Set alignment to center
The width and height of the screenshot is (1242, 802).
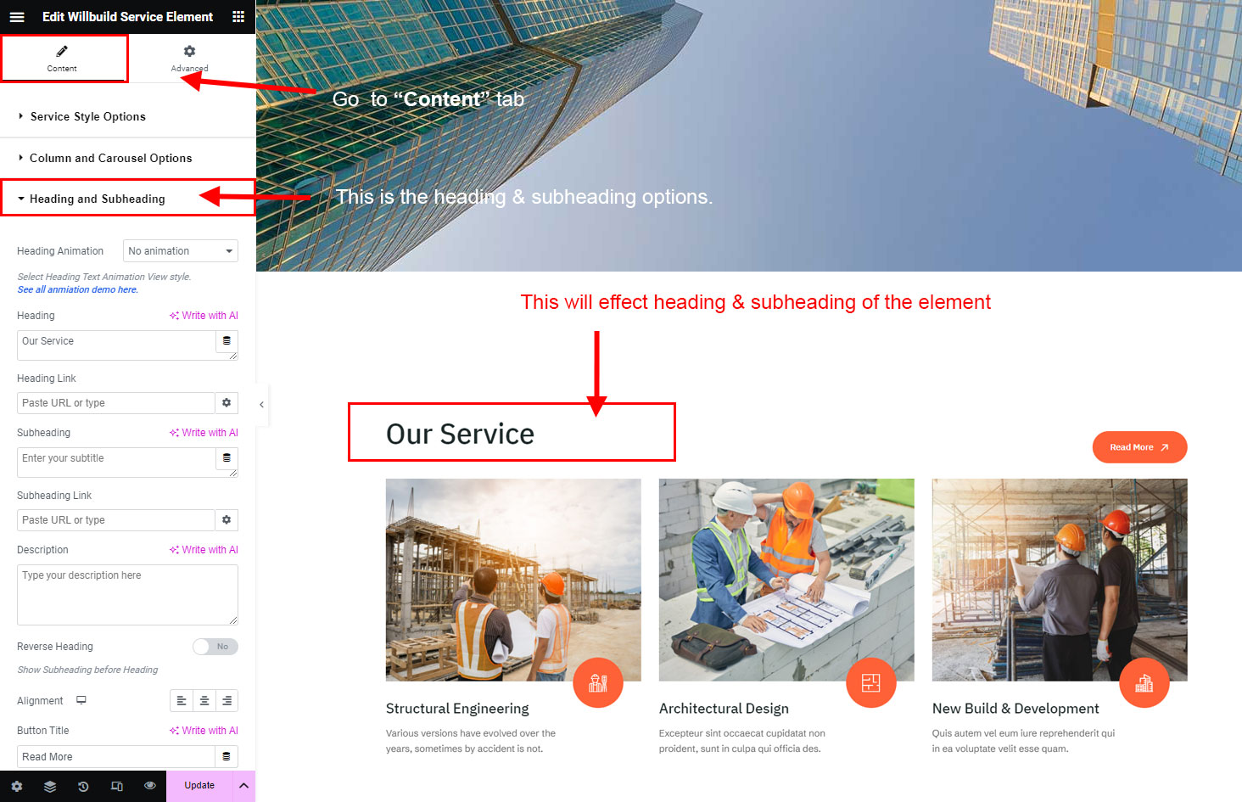tap(204, 701)
